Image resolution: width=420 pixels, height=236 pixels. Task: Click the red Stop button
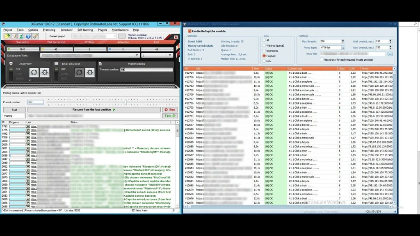coord(170,109)
